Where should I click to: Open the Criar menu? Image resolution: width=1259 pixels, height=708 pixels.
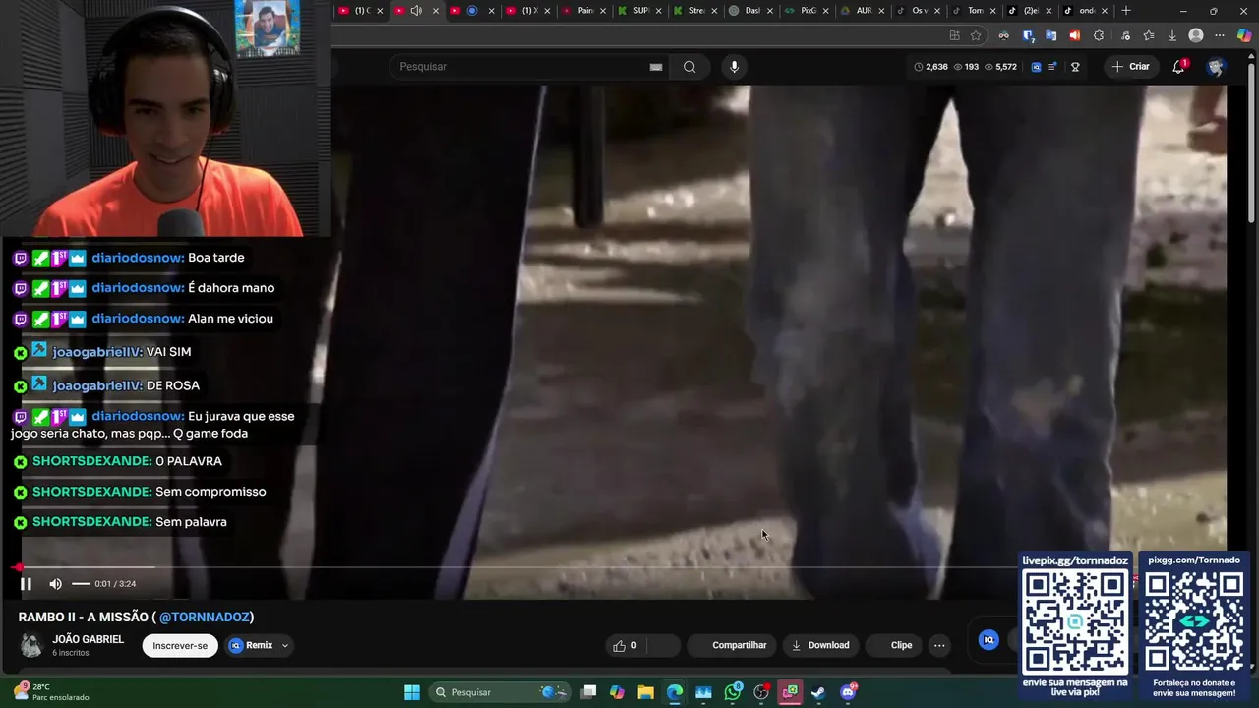coord(1130,67)
